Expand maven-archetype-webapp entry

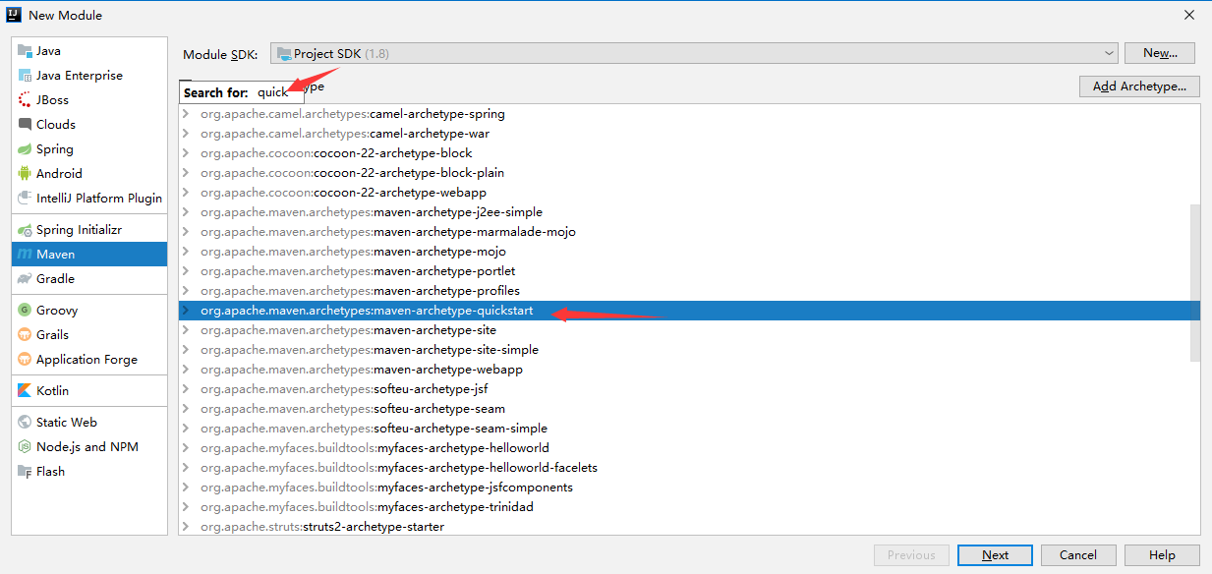[x=187, y=370]
